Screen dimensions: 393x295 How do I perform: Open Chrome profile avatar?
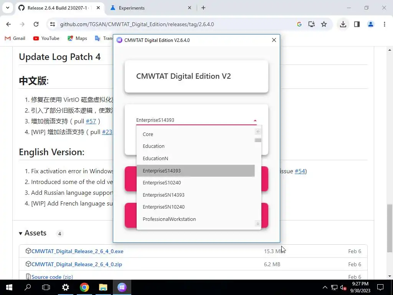coord(371,24)
